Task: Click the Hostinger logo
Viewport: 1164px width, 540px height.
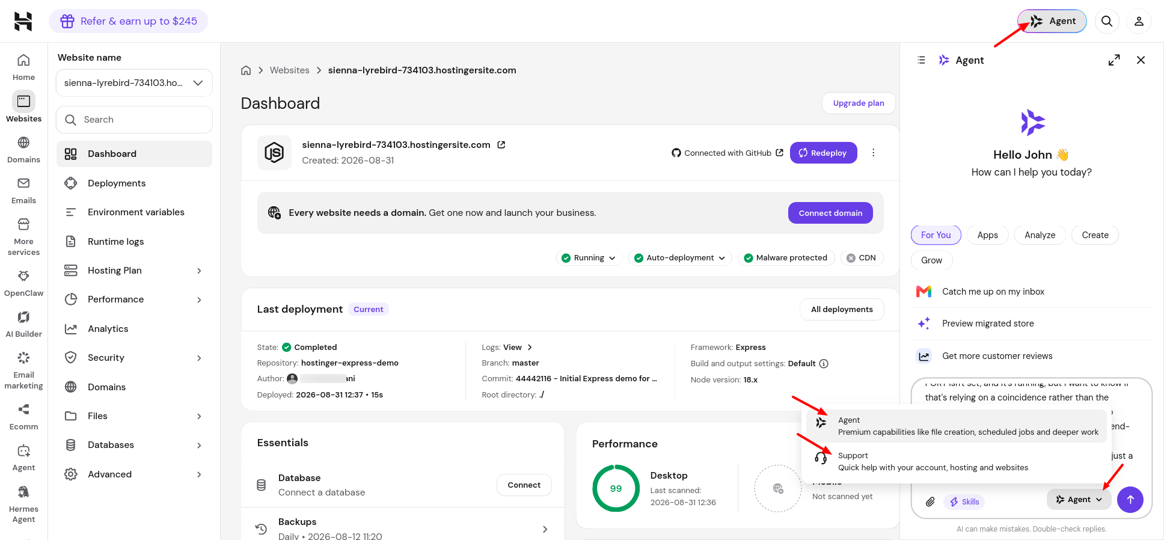Action: (x=23, y=21)
